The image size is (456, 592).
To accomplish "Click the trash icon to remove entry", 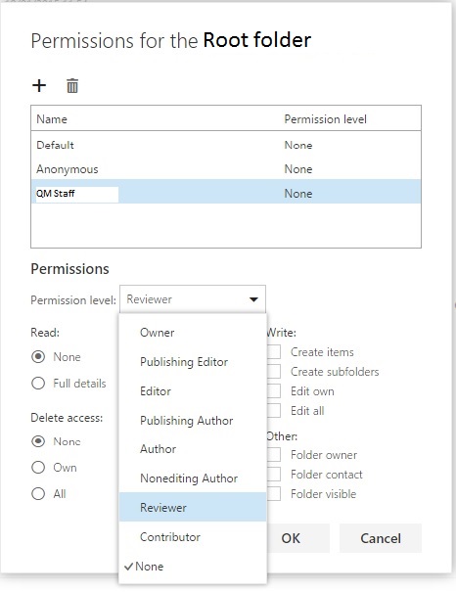I will [x=72, y=86].
